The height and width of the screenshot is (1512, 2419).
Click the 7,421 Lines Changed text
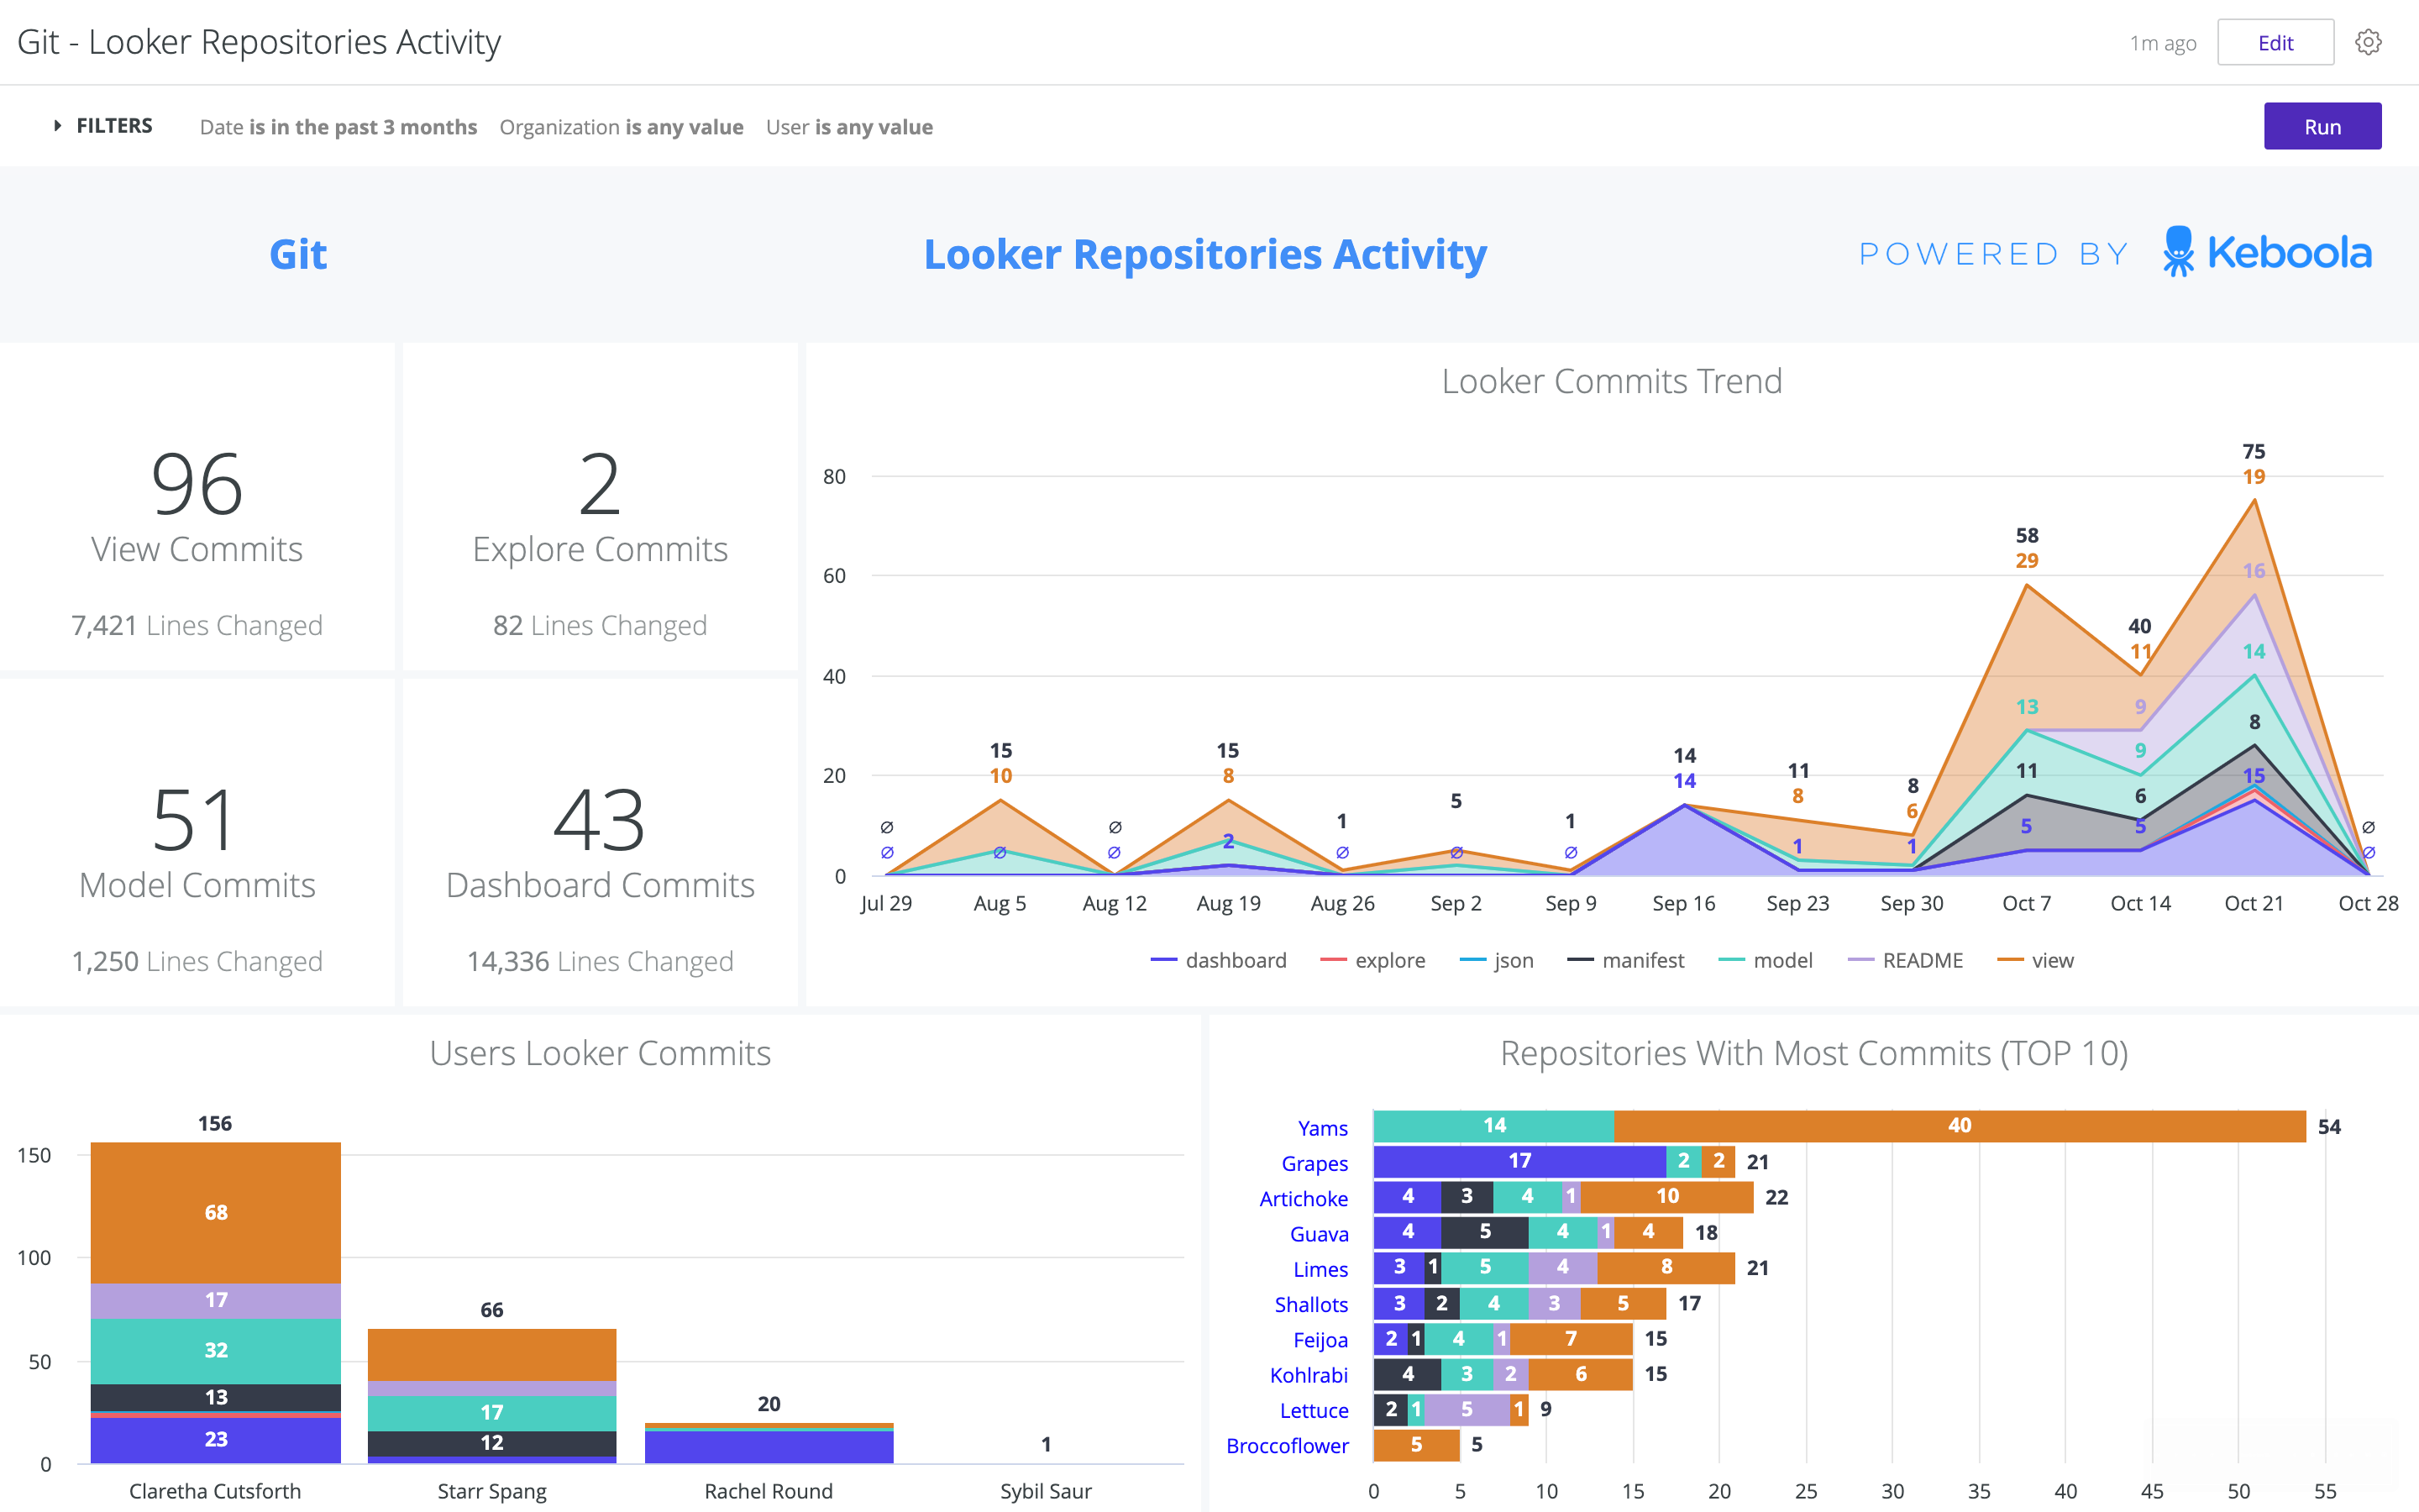tap(197, 625)
